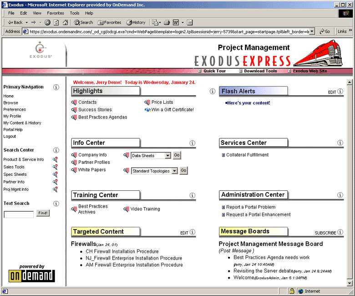
Task: Click the Sales Tools search icon
Action: 55,167
